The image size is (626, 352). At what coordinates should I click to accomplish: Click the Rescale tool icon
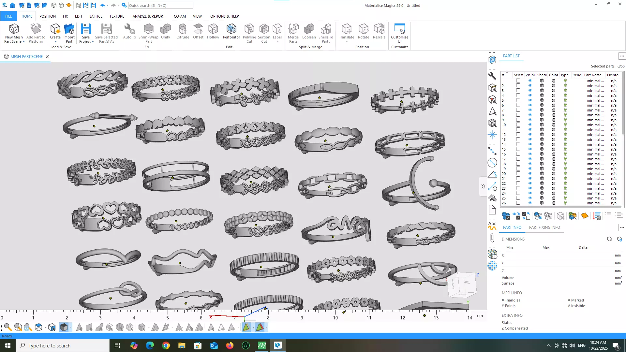coord(379,29)
